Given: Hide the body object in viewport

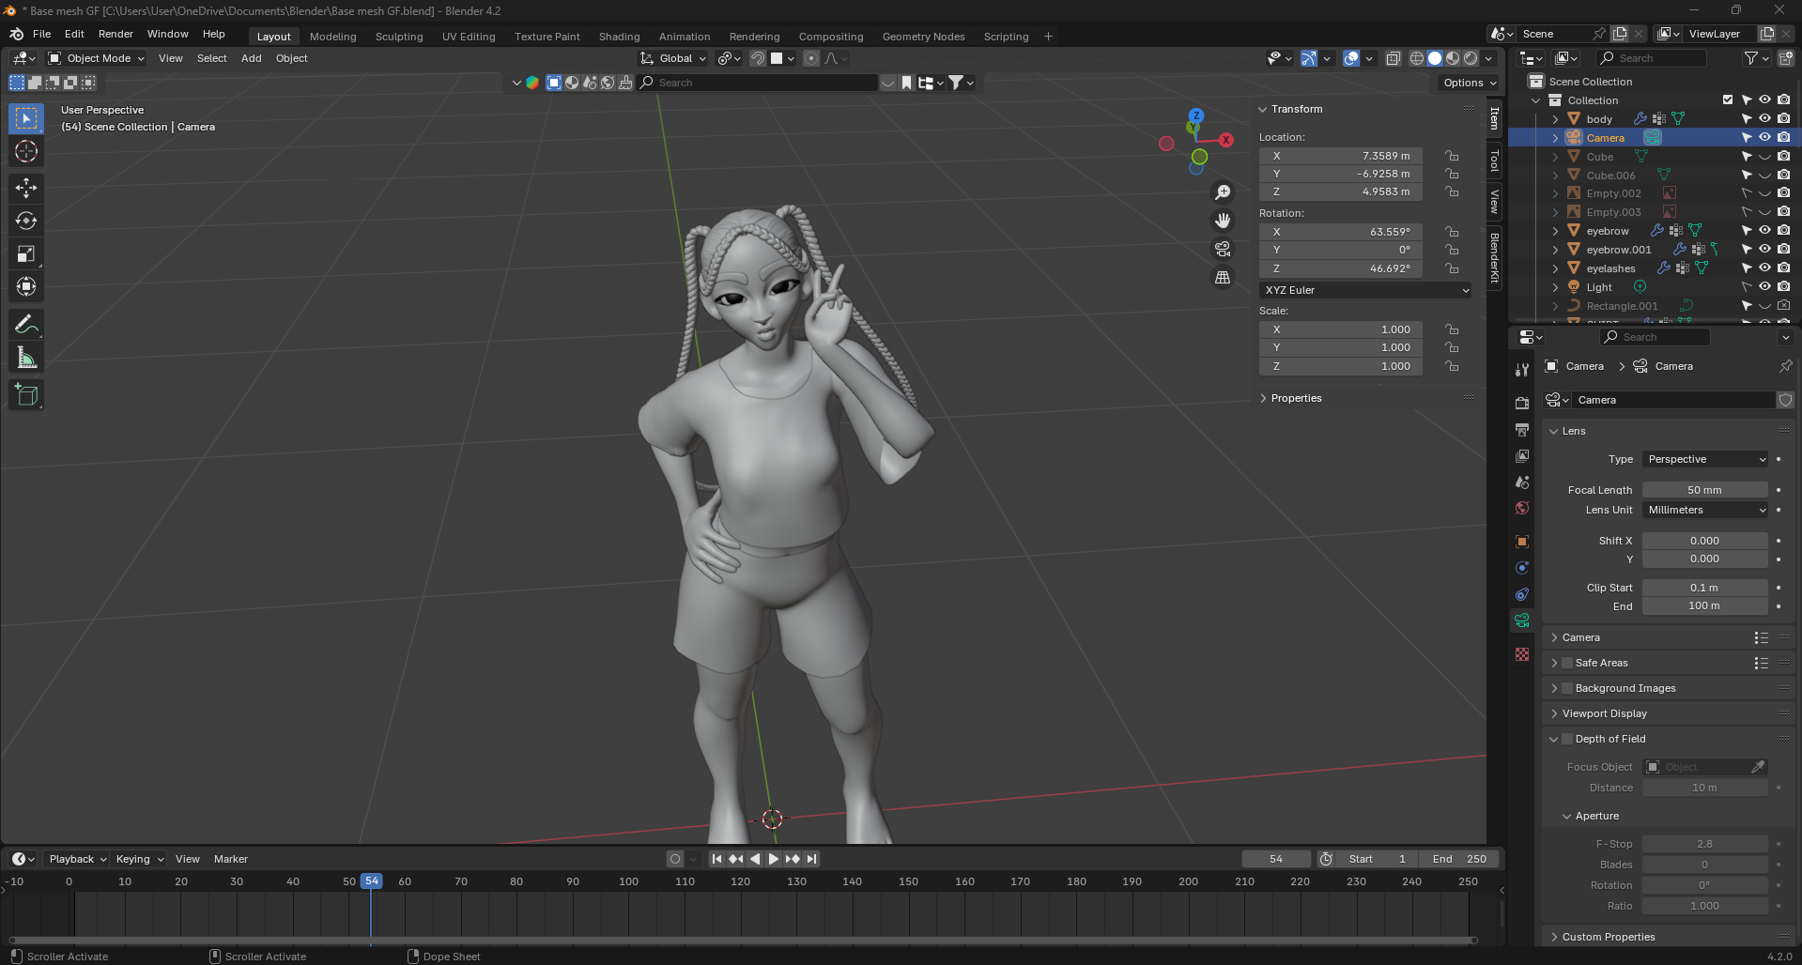Looking at the screenshot, I should pos(1764,119).
